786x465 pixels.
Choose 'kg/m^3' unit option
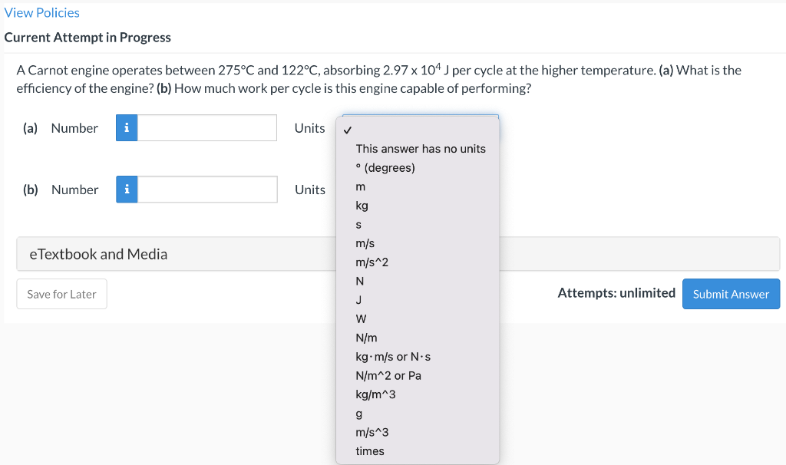(x=375, y=394)
